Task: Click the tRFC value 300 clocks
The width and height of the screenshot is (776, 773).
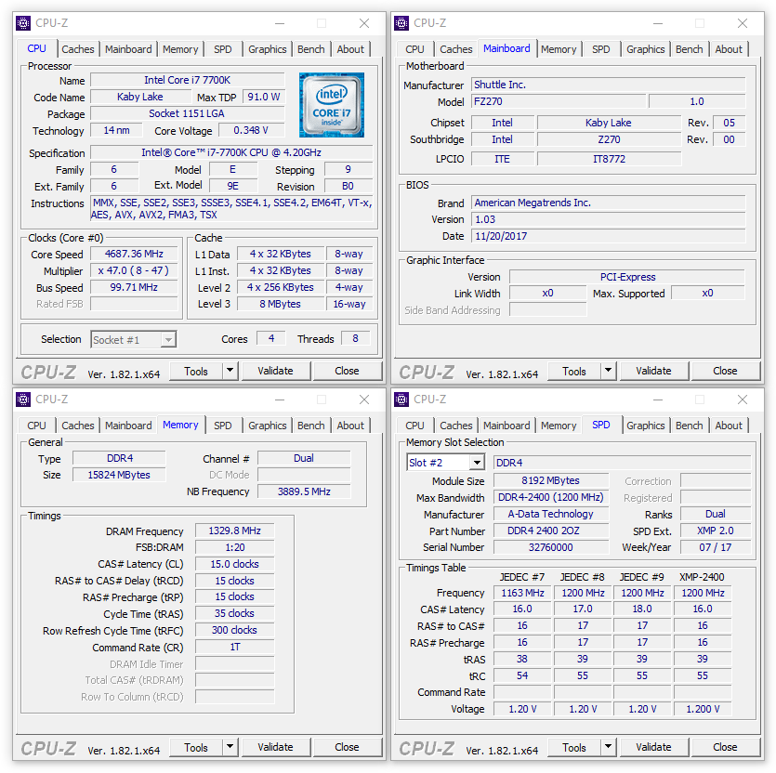Action: click(x=234, y=631)
